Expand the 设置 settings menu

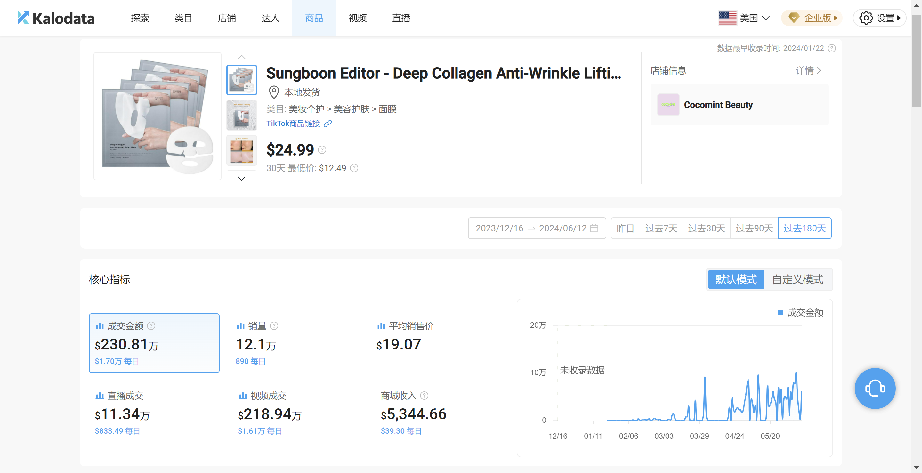tap(879, 18)
